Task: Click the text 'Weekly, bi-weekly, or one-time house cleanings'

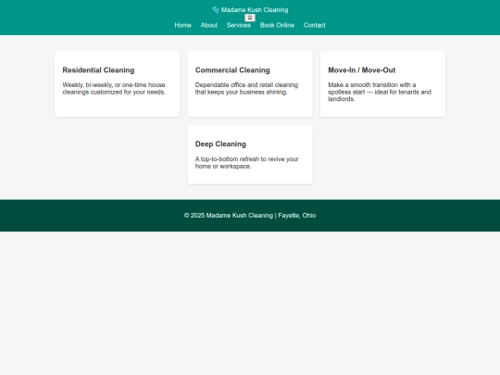Action: (x=114, y=88)
